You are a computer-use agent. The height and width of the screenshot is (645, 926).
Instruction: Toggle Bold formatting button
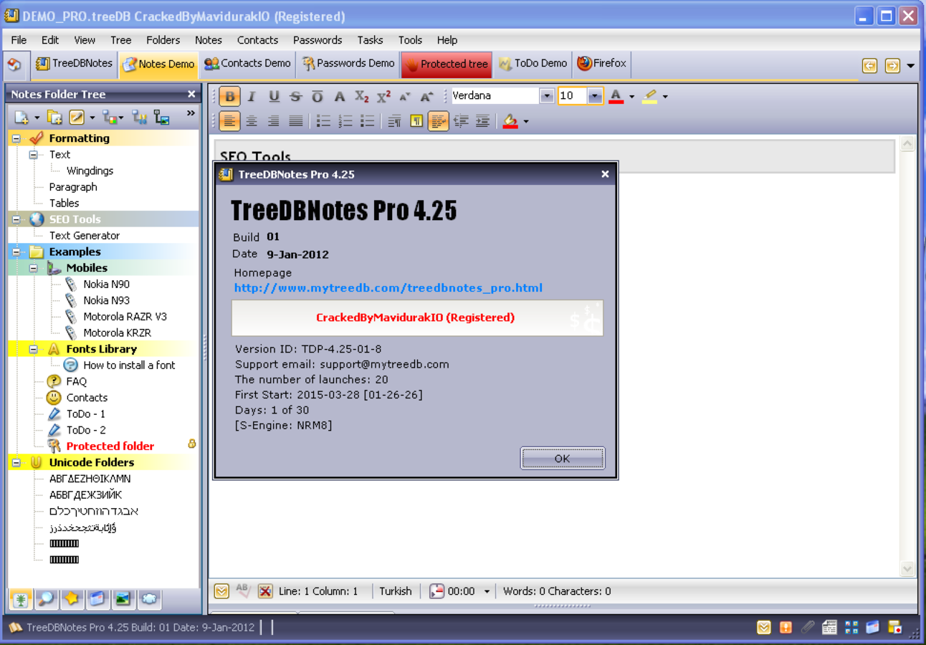pyautogui.click(x=229, y=97)
